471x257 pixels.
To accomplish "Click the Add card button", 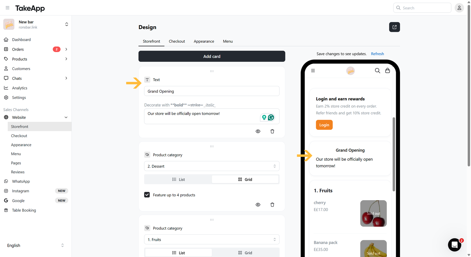I will coord(212,56).
